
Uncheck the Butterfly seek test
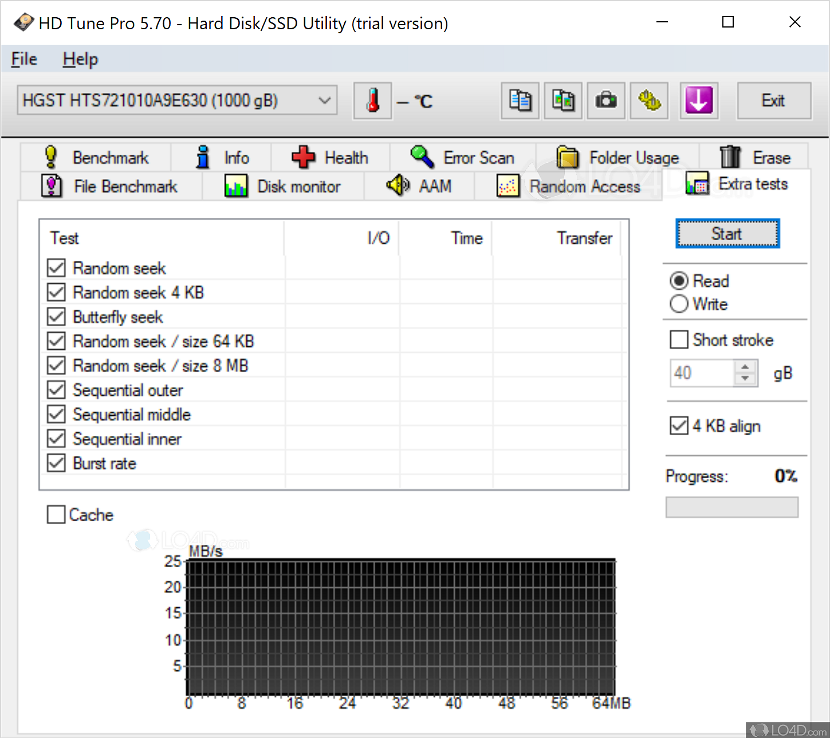56,316
